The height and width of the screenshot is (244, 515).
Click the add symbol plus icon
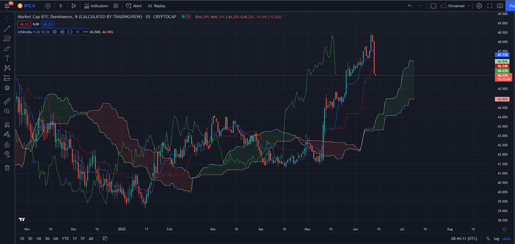[48, 6]
